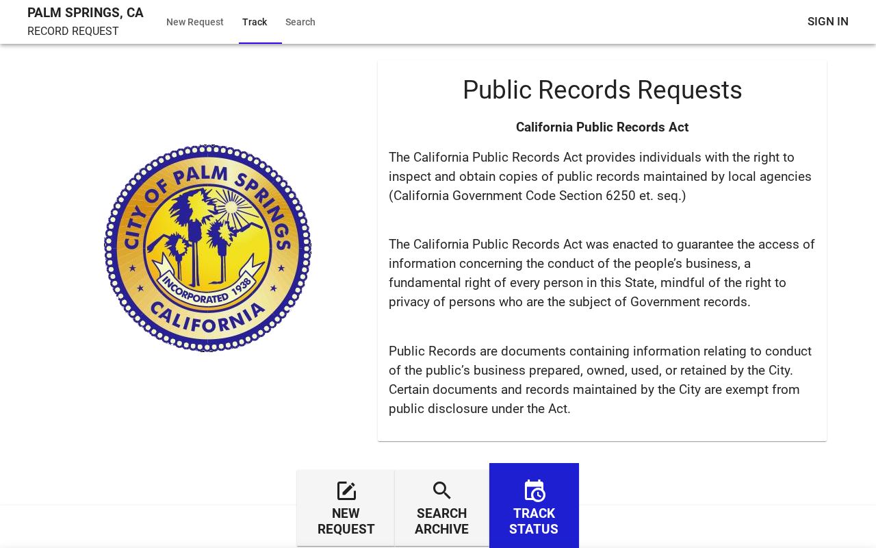Click the TRACK STATUS button label
The height and width of the screenshot is (548, 876).
tap(534, 521)
